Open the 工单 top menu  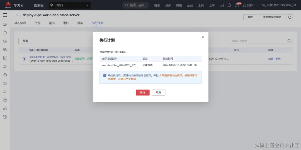click(x=212, y=5)
